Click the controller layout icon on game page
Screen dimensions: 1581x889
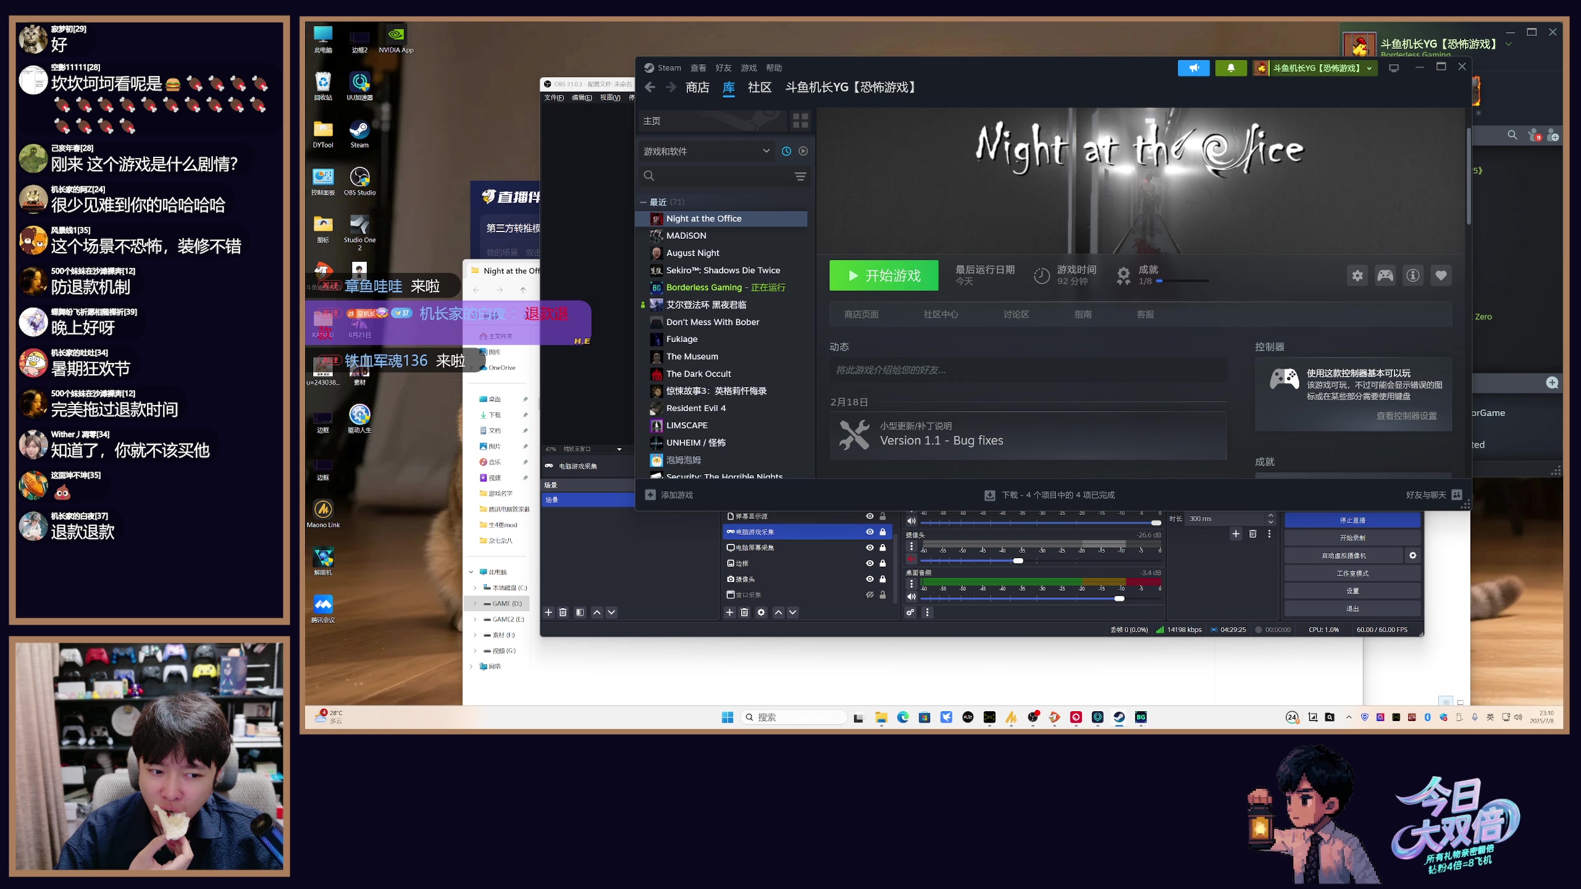pos(1385,276)
